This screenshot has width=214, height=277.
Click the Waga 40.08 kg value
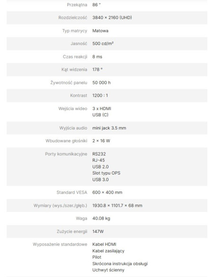click(x=101, y=219)
